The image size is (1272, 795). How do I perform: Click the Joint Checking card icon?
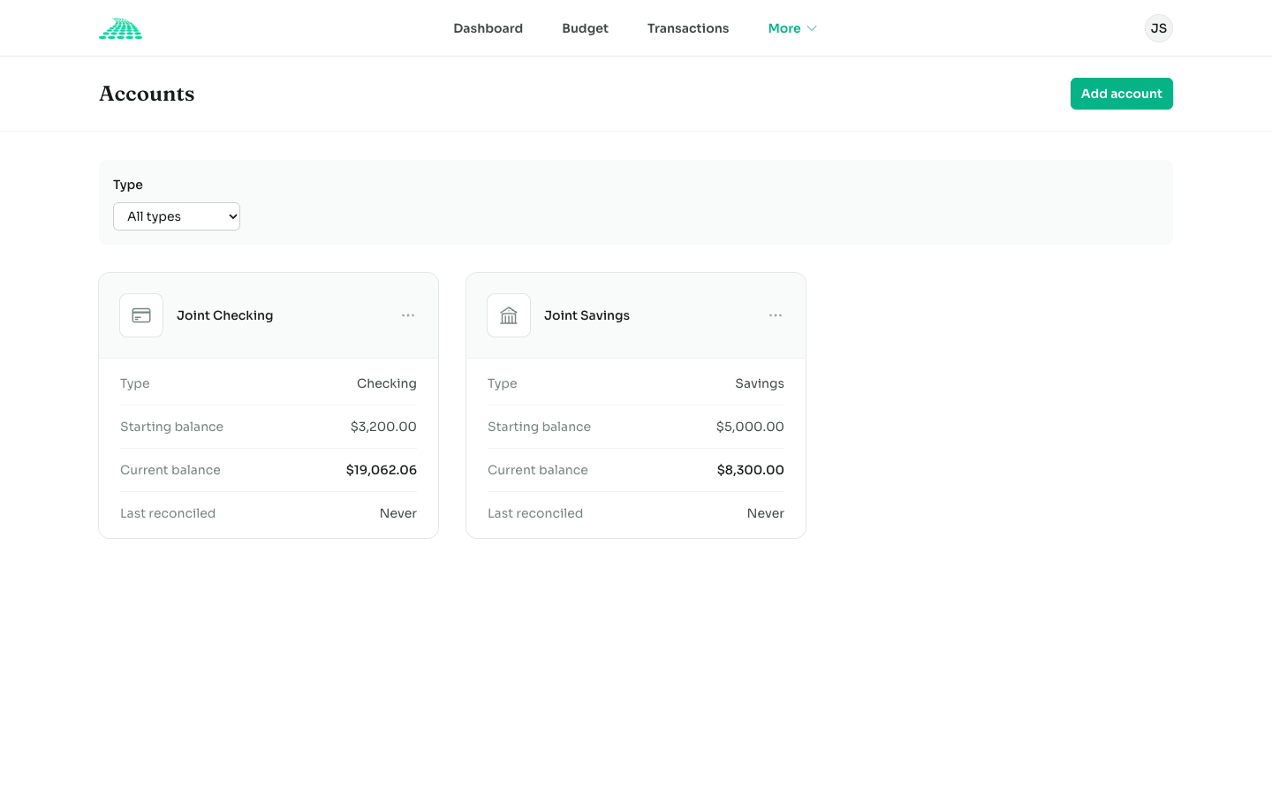(141, 315)
